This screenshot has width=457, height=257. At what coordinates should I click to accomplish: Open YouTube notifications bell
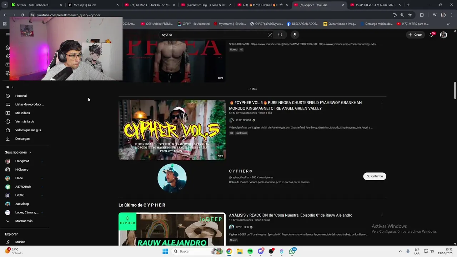click(431, 35)
